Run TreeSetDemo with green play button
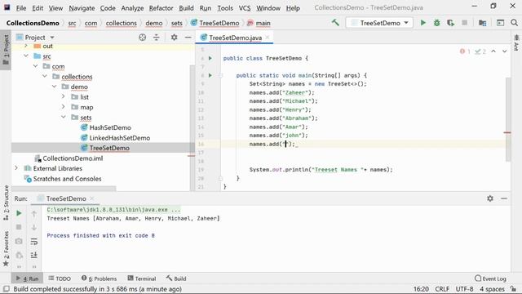The height and width of the screenshot is (294, 522). point(422,23)
